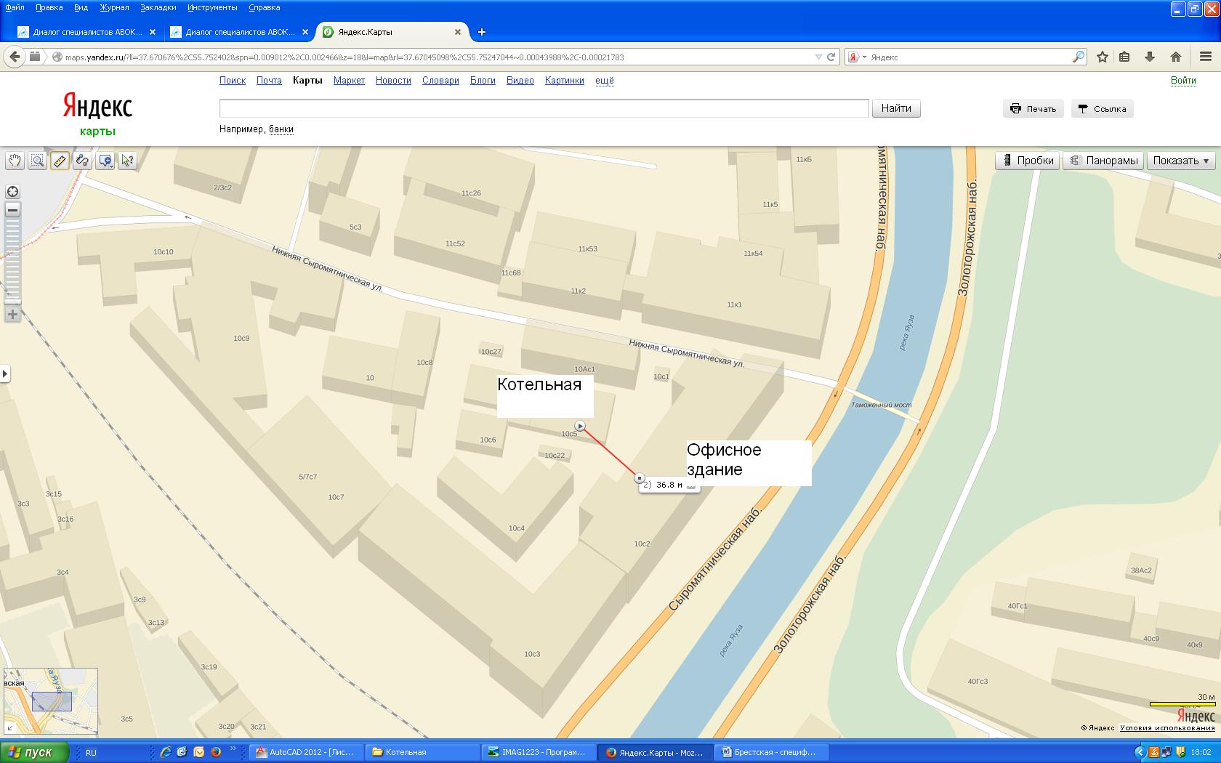Click the locate-me crosshair button
Viewport: 1221px width, 763px height.
12,192
